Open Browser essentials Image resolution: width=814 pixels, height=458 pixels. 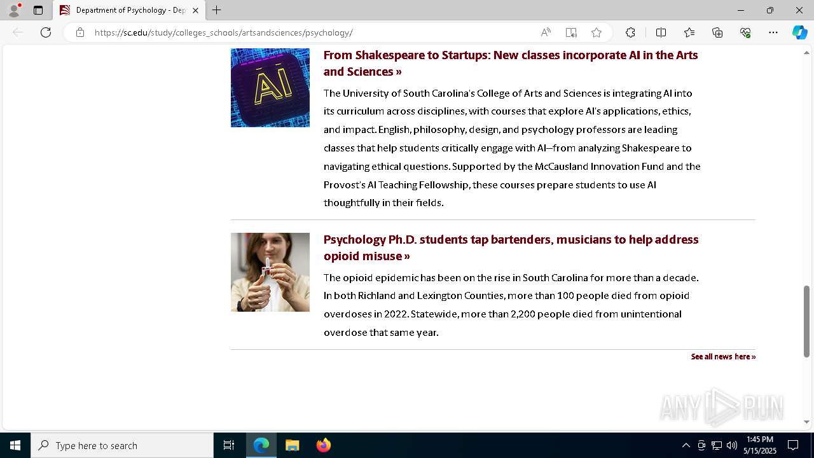click(x=745, y=32)
